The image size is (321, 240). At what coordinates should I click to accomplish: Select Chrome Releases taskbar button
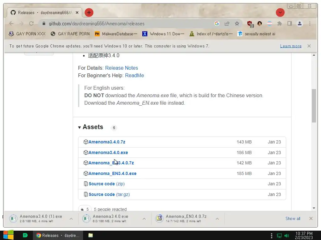point(58,235)
